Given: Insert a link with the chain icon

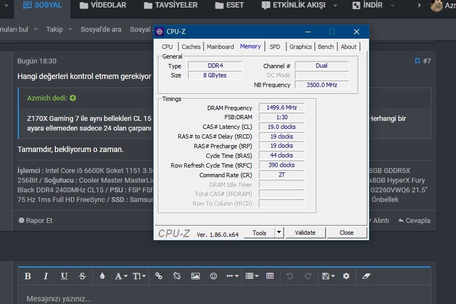Looking at the screenshot, I should pos(158,276).
